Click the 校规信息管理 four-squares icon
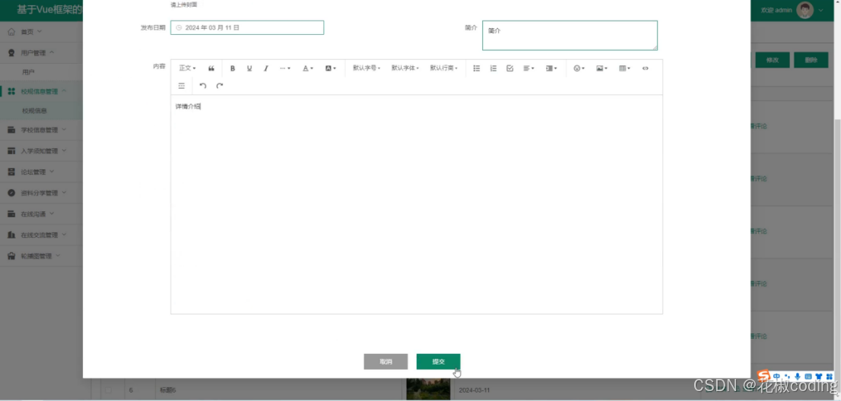 [11, 92]
